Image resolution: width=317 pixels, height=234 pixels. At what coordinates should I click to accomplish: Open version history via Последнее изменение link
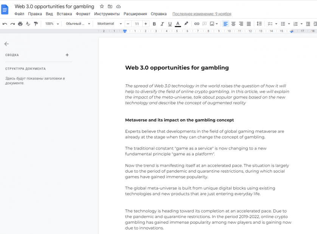tap(202, 14)
